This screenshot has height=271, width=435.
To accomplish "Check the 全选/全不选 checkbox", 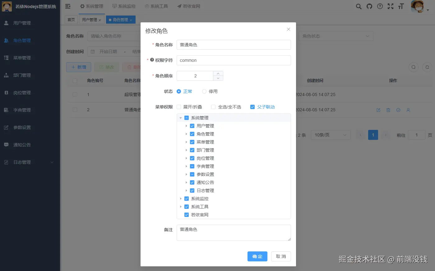I will pyautogui.click(x=213, y=107).
